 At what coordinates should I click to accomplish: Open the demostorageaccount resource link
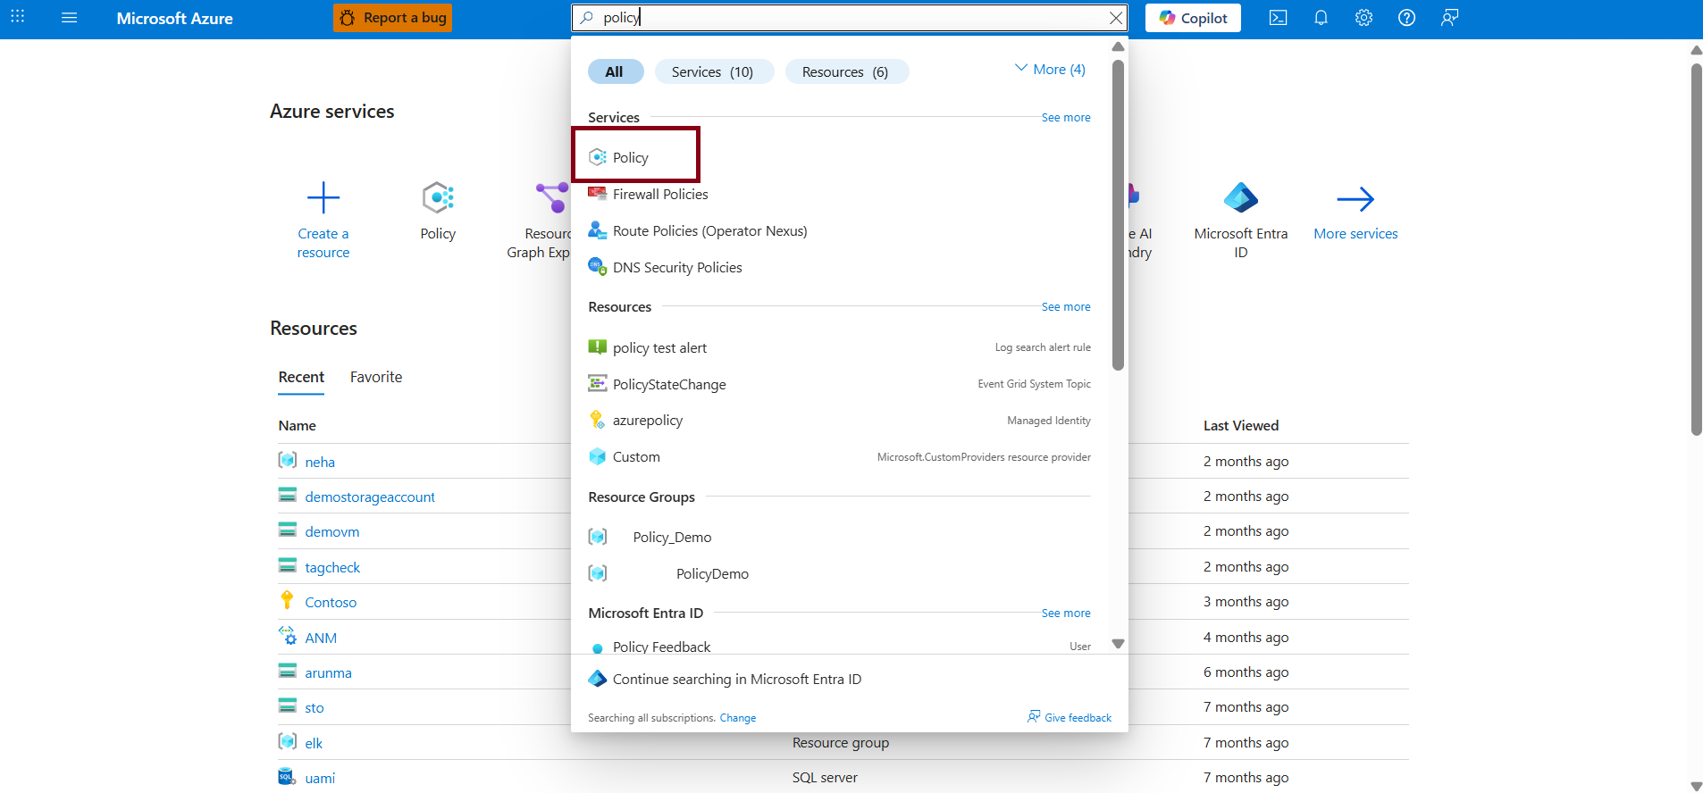click(370, 497)
